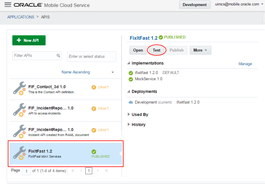Click green check beside MockService 1.0
Viewport: 265px width, 184px height.
pyautogui.click(x=131, y=79)
